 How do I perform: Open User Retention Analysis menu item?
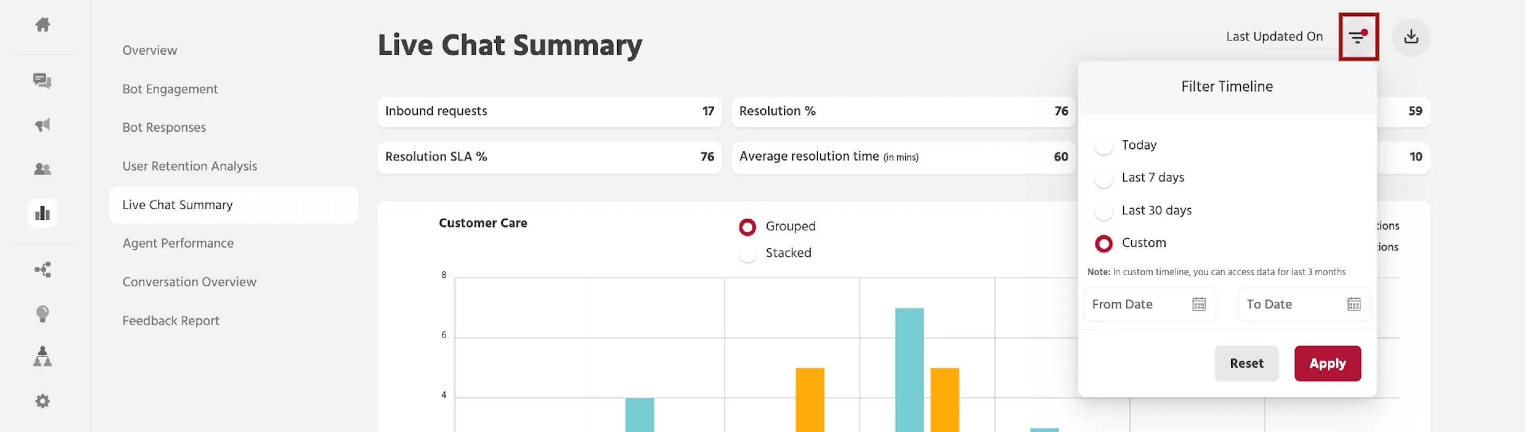(189, 166)
